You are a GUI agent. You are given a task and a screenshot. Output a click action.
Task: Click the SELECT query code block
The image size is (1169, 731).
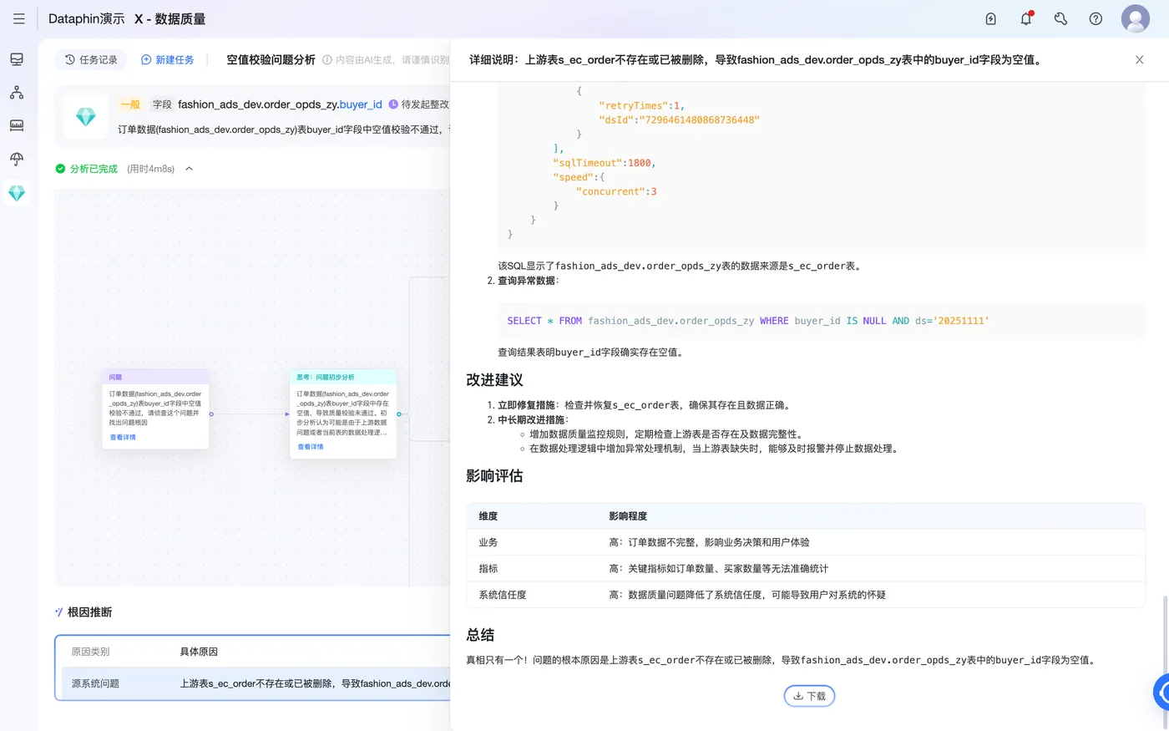[x=822, y=321]
